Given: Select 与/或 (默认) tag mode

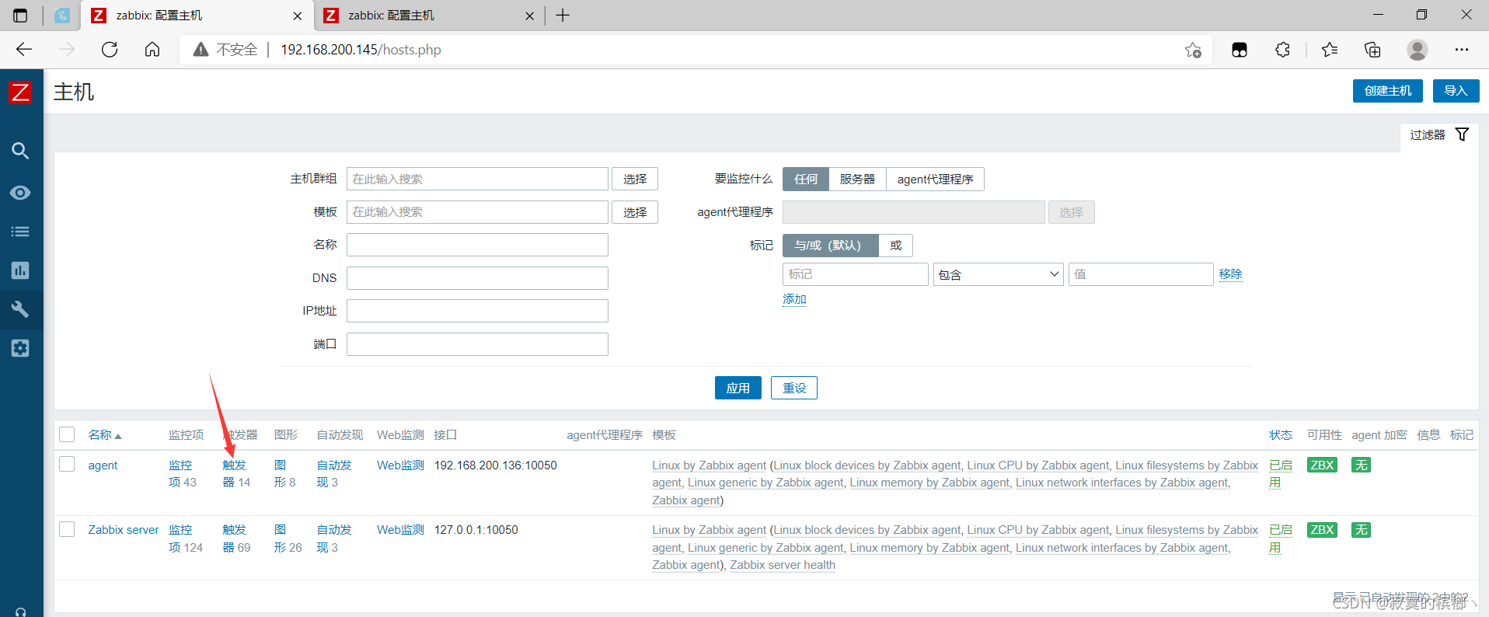Looking at the screenshot, I should tap(830, 246).
